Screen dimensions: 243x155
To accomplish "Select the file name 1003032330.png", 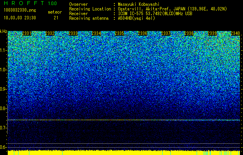I will click(20, 10).
